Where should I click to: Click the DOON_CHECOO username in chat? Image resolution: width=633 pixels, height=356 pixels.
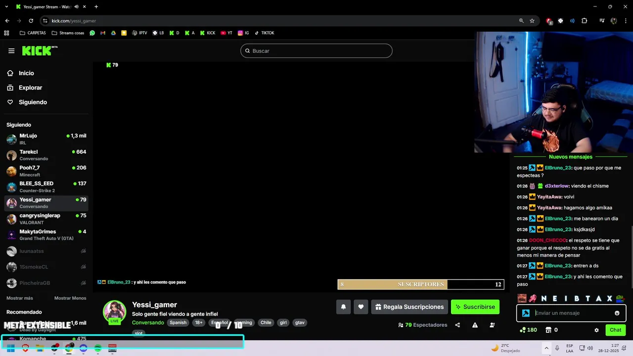[x=547, y=240]
